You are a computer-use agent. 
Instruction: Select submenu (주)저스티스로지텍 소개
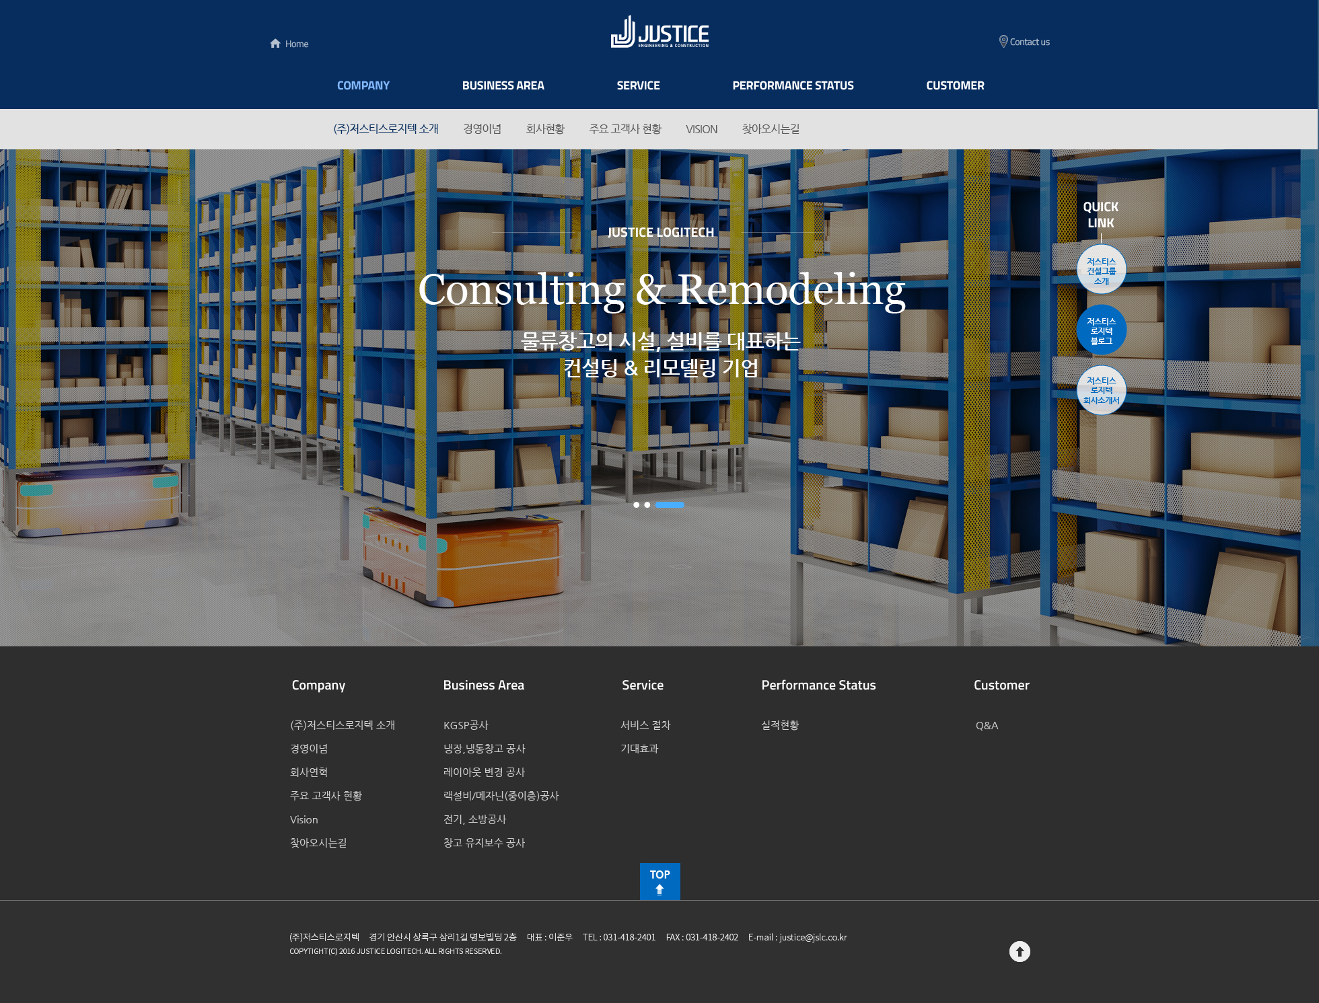pyautogui.click(x=386, y=128)
